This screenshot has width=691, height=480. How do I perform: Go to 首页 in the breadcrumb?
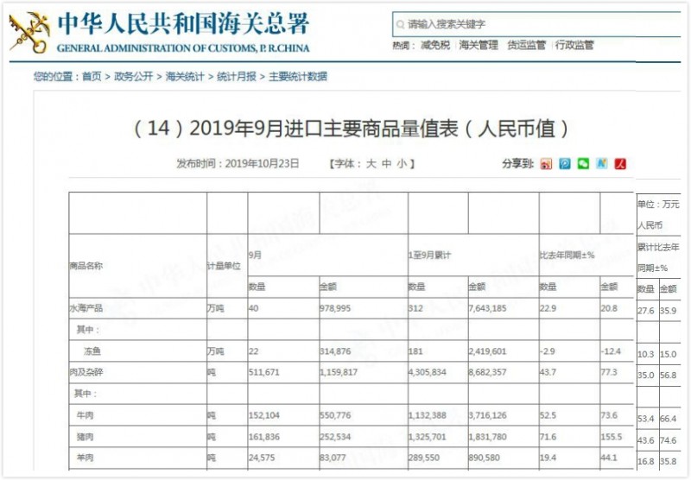pos(92,77)
